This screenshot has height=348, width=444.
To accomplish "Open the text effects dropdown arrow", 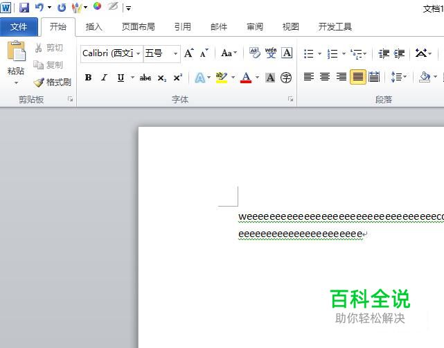I will pos(209,78).
